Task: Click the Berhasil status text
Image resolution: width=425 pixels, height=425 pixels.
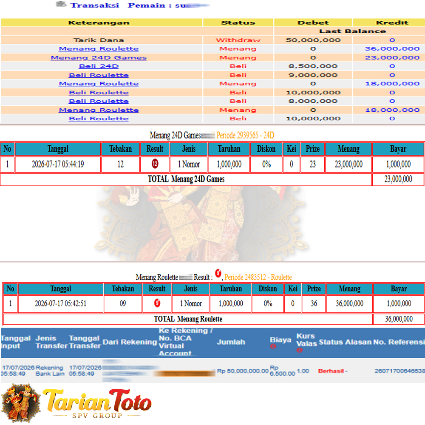Action: pyautogui.click(x=331, y=371)
